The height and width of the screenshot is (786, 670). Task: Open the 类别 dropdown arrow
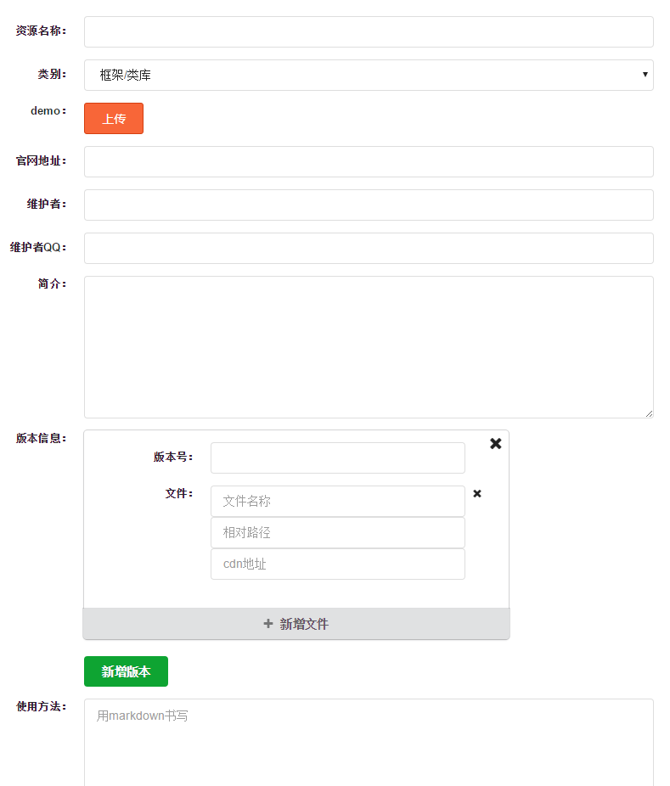coord(645,75)
